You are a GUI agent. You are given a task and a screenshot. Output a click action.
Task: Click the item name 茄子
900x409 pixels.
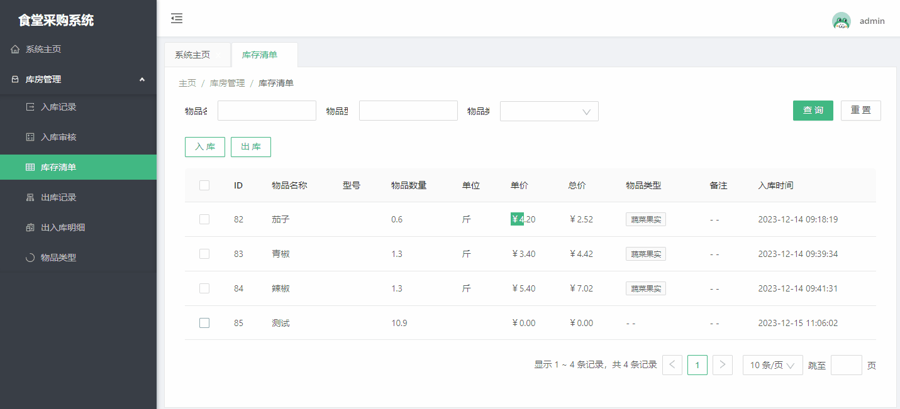281,219
